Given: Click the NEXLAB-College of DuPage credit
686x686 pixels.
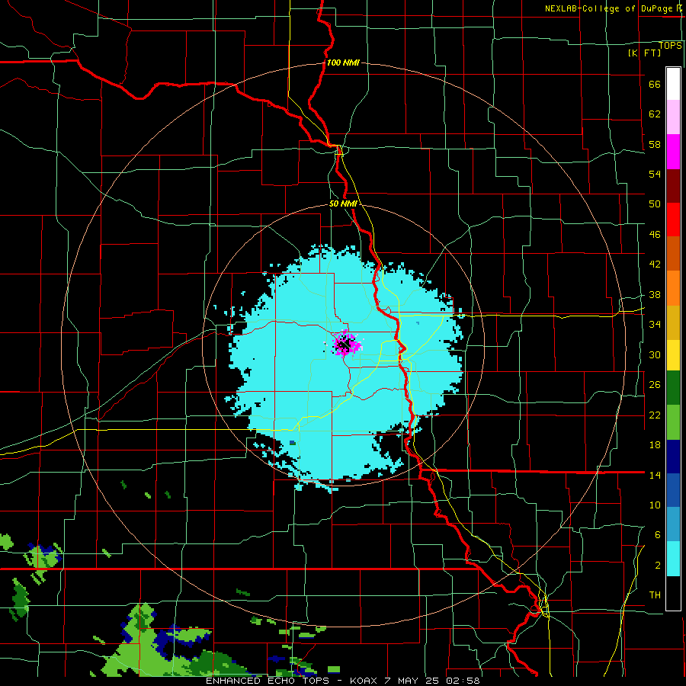Looking at the screenshot, I should pos(614,8).
